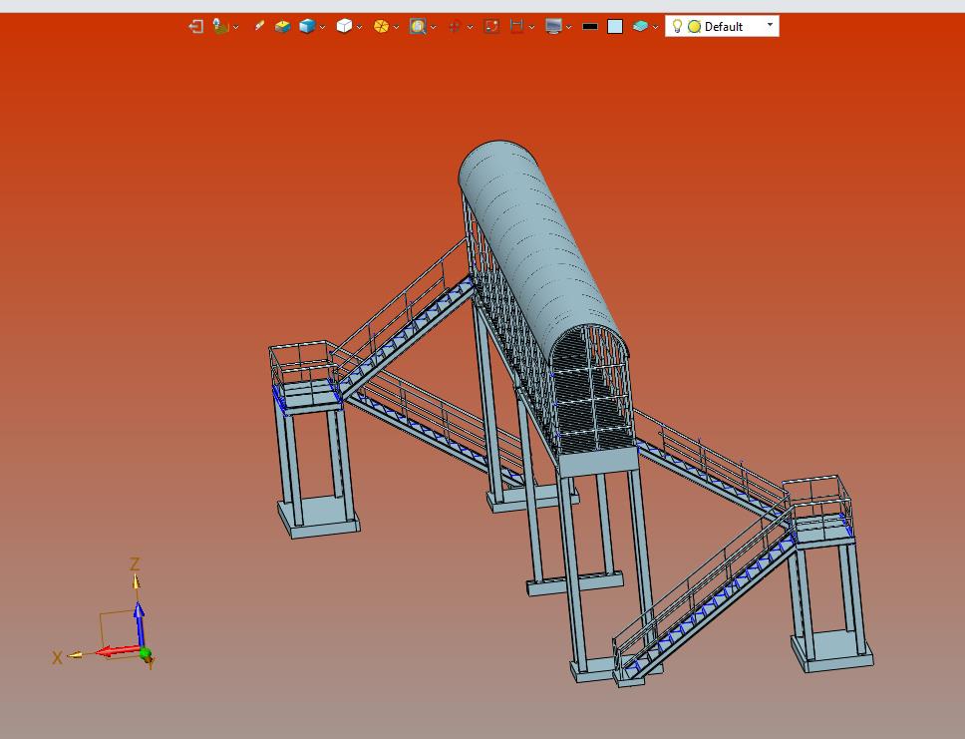Toggle the light bulb icon

pos(677,26)
